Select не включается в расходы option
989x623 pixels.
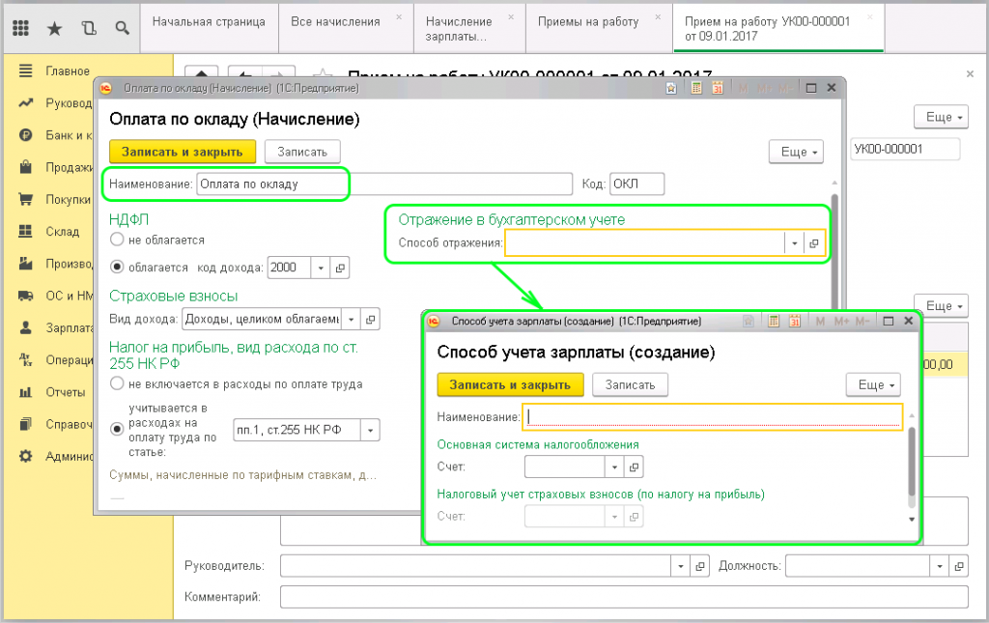coord(117,383)
